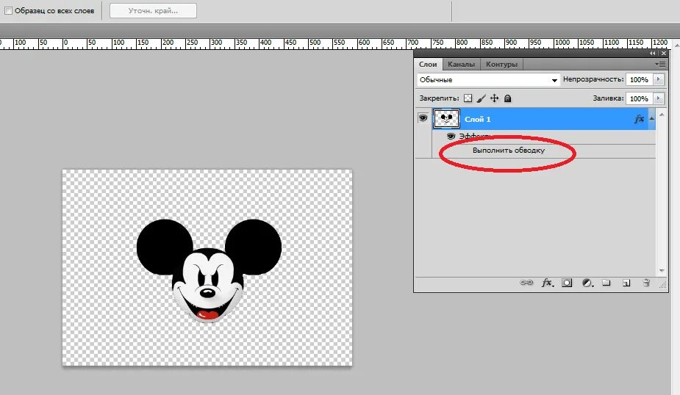Click the Уточн. край... button
This screenshot has width=680, height=395.
(153, 11)
